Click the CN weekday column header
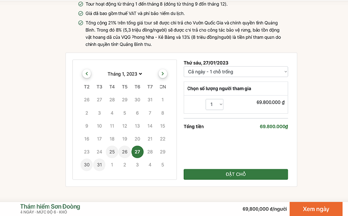Viewport: 348px width, 216px height. tap(162, 87)
